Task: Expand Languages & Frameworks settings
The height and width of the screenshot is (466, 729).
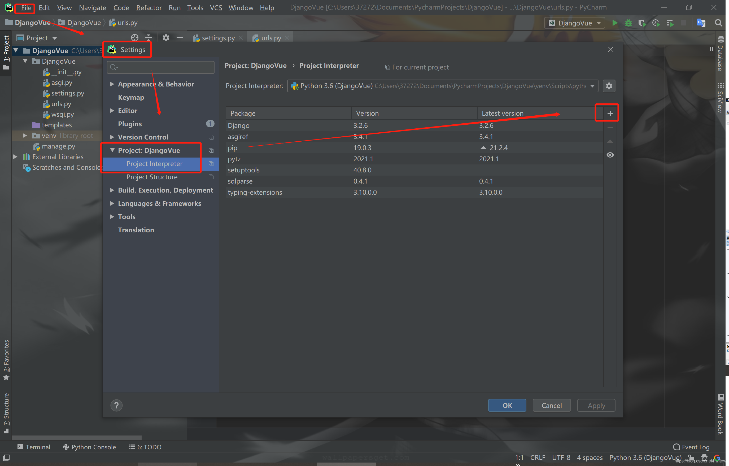Action: [x=112, y=203]
